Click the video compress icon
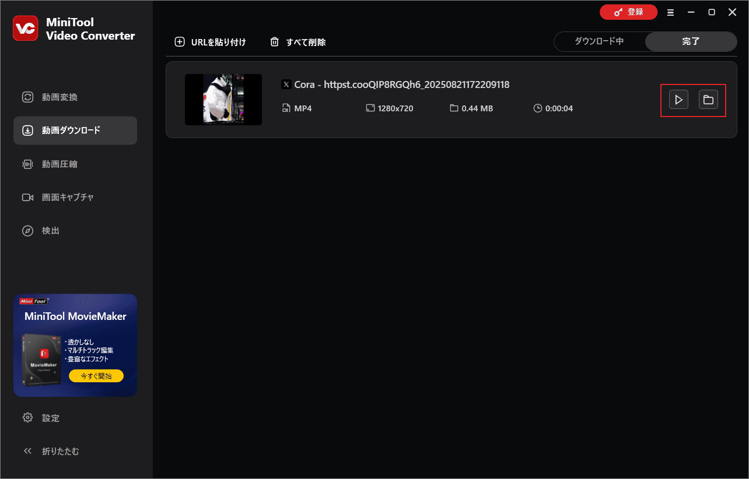 [27, 164]
